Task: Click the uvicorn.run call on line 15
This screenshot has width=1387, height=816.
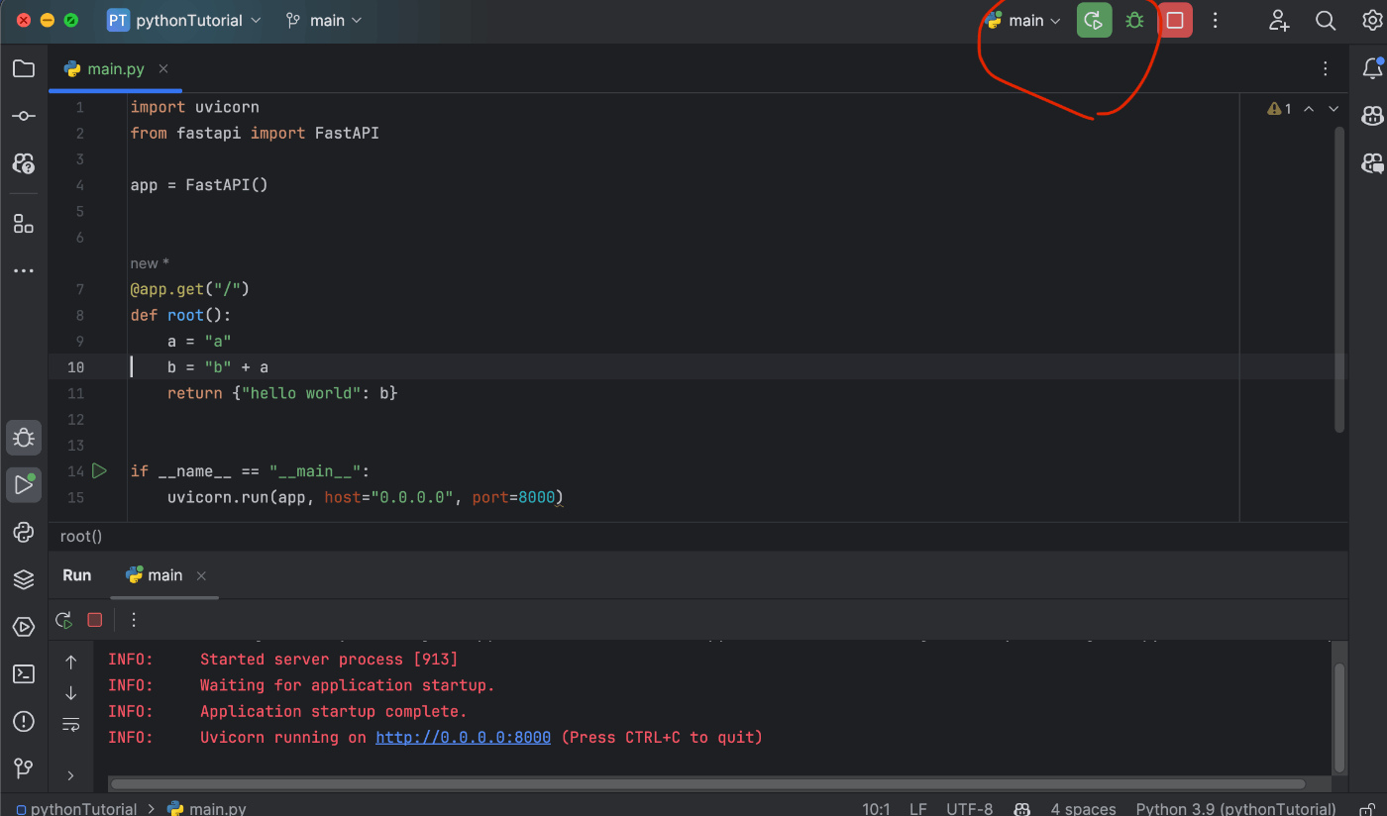Action: 366,497
